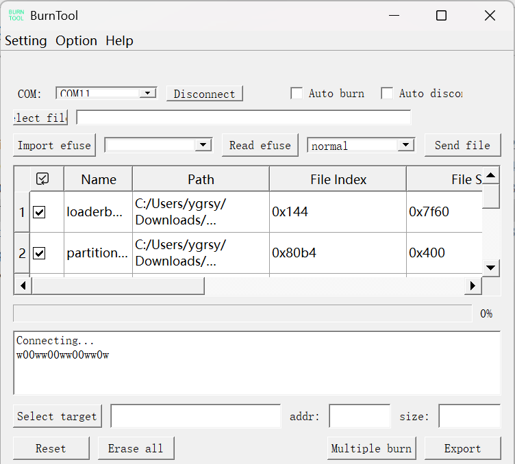This screenshot has width=515, height=464.
Task: Open the Setting menu
Action: (x=26, y=41)
